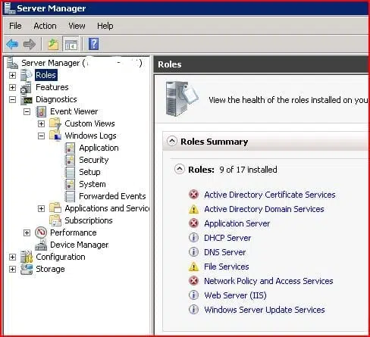
Task: Collapse the Roles: 9 of 17 installed list
Action: [180, 169]
